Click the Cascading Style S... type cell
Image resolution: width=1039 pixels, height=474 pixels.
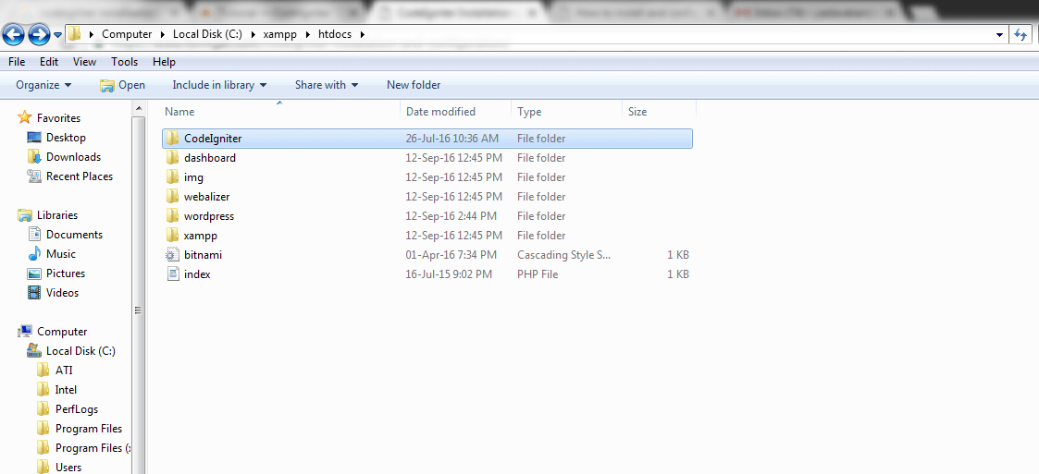coord(563,255)
